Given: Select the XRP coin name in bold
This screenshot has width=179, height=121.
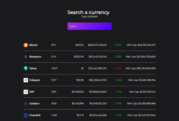Looking at the screenshot, I should (32, 92).
